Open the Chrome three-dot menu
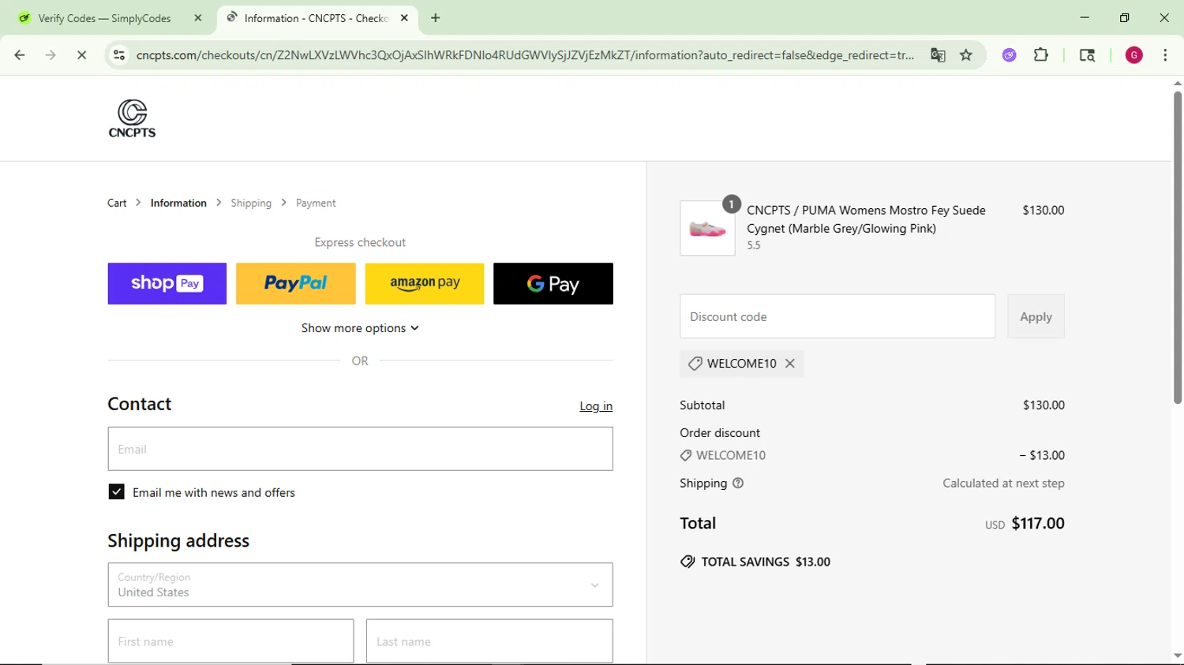Image resolution: width=1184 pixels, height=665 pixels. click(x=1165, y=55)
